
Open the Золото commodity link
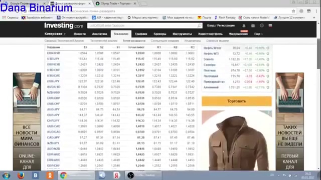coord(209,59)
